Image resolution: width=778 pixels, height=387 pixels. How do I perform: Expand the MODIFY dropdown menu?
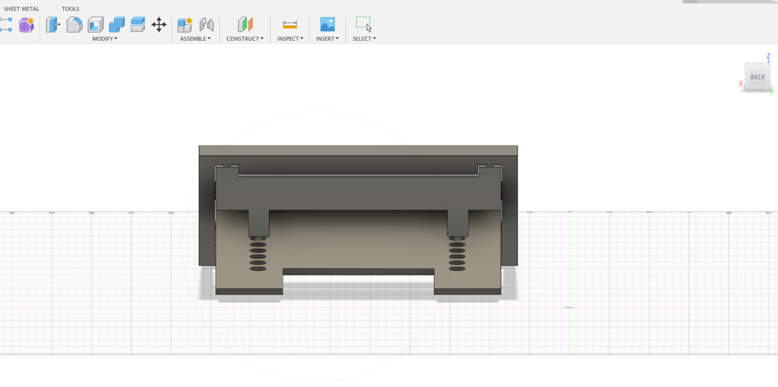coord(105,39)
